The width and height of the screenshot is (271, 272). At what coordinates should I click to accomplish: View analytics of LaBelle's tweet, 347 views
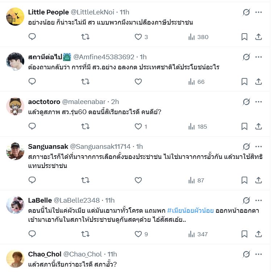tap(198, 234)
